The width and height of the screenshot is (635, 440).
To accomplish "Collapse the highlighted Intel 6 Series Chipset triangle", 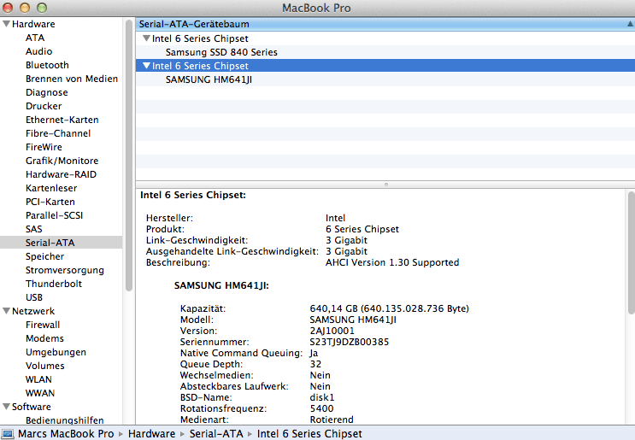I will [x=147, y=66].
